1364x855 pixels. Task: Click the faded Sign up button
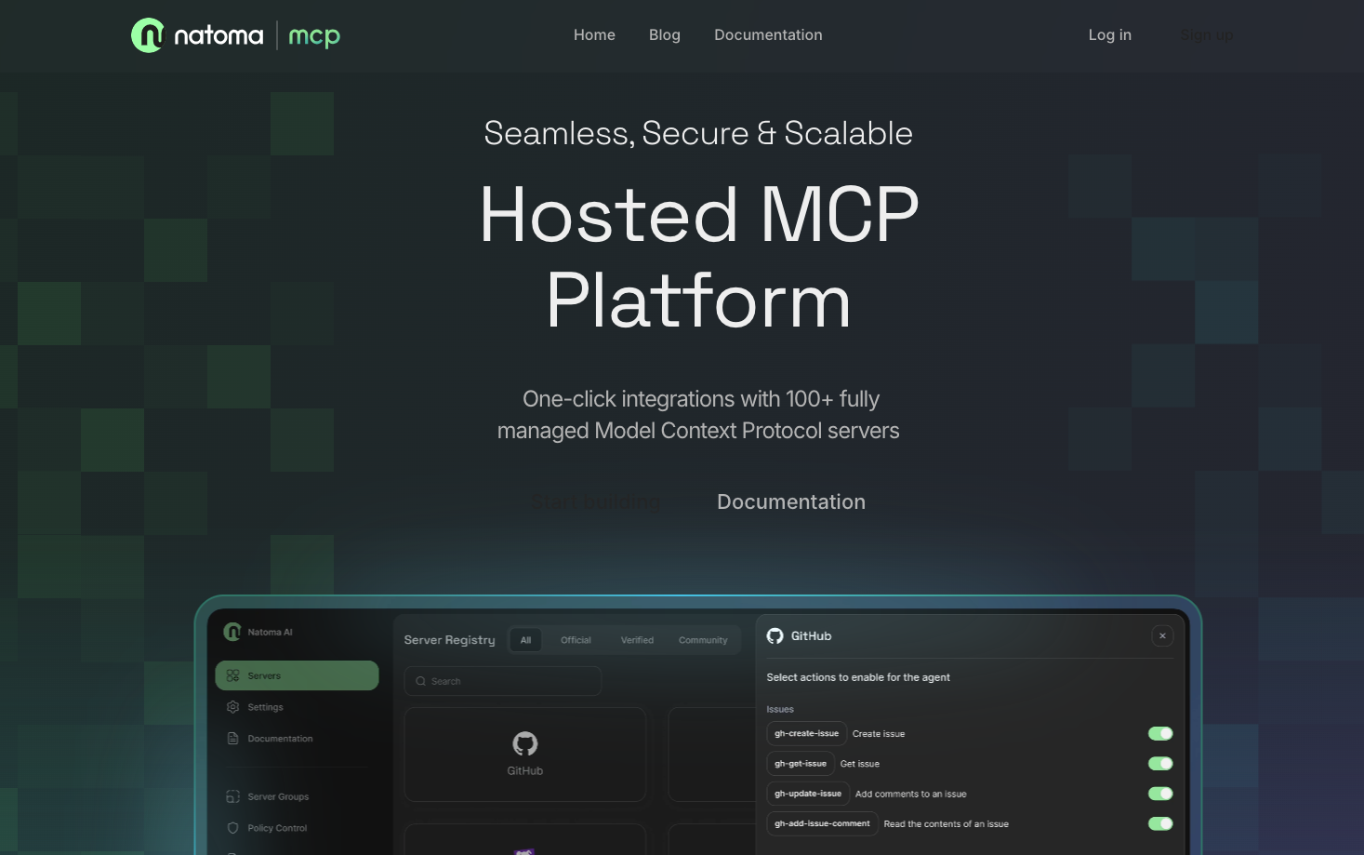coord(1206,35)
